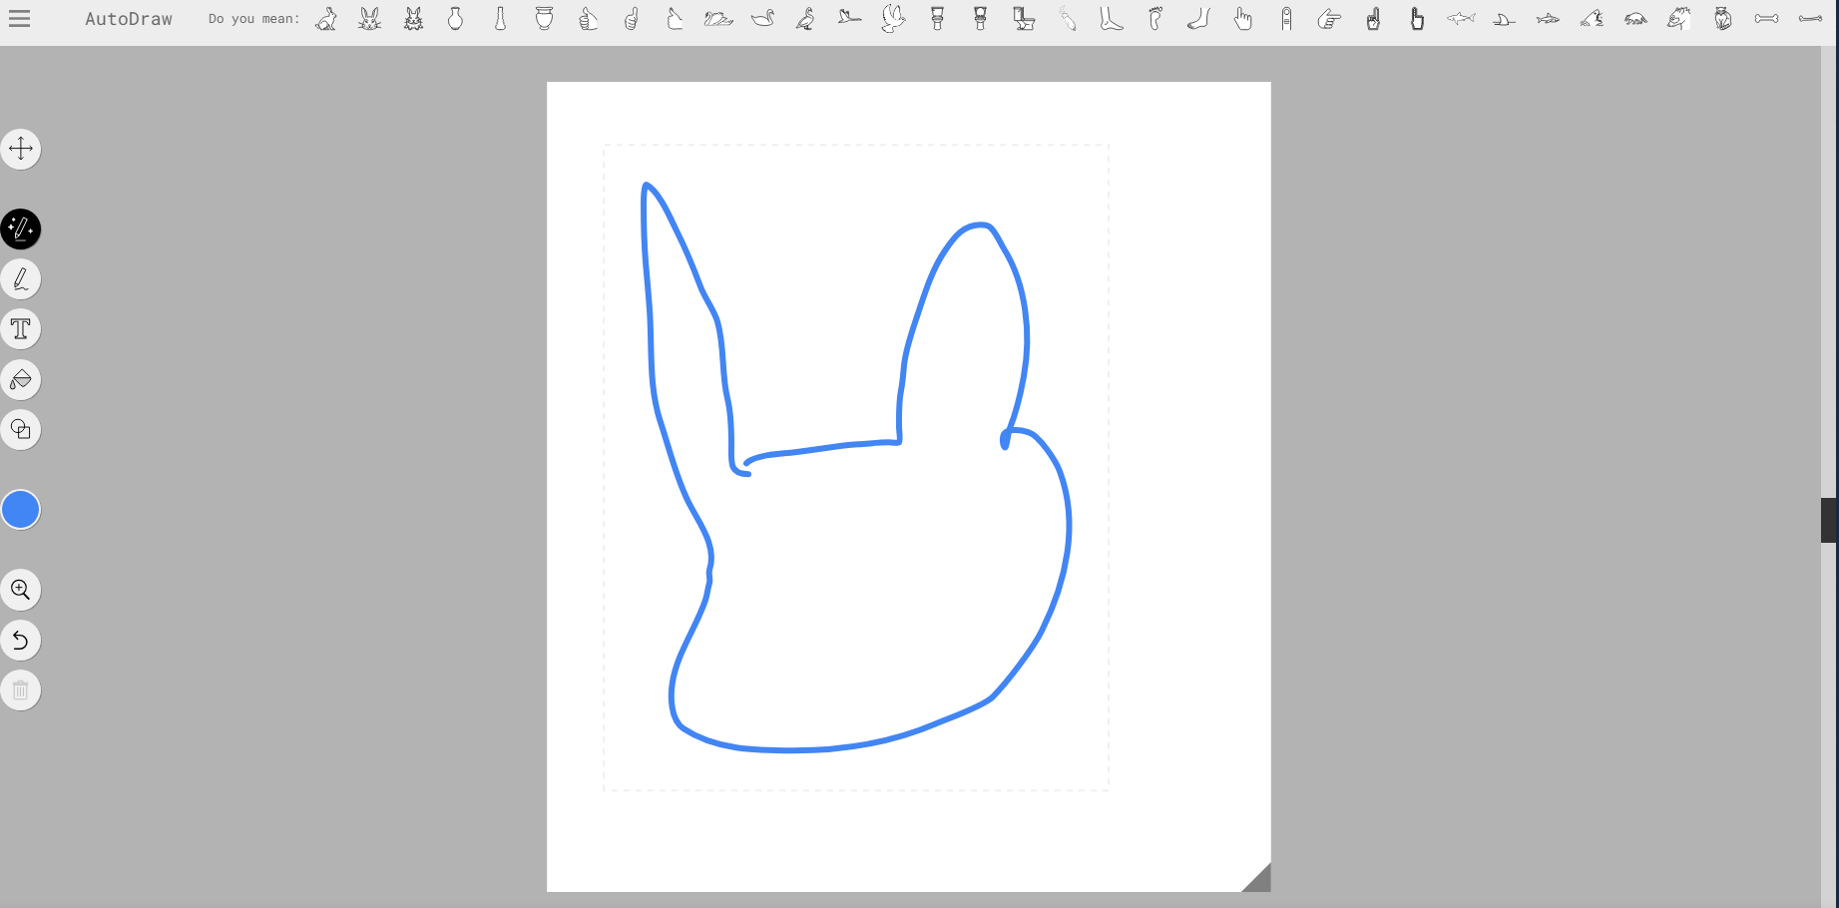Pick the round-bodied vase suggestion
The height and width of the screenshot is (908, 1839).
[x=456, y=19]
